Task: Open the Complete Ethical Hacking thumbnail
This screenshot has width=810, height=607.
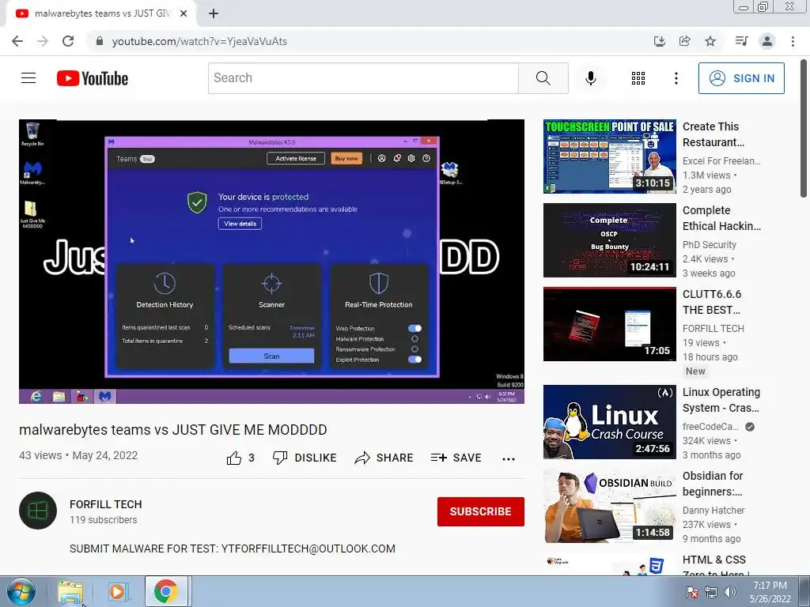Action: [x=610, y=240]
